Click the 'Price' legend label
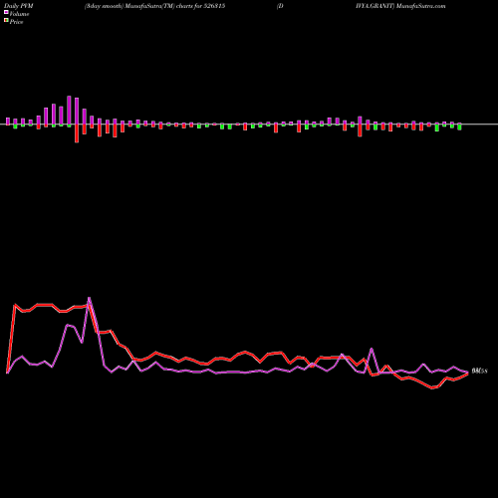The width and height of the screenshot is (498, 498). click(16, 22)
